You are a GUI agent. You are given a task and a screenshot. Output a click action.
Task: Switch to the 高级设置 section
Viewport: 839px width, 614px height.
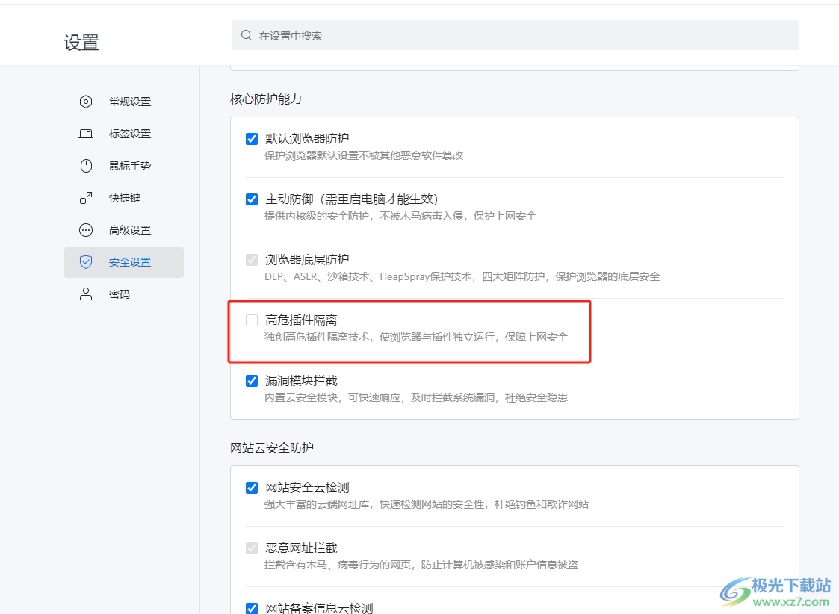pyautogui.click(x=123, y=230)
